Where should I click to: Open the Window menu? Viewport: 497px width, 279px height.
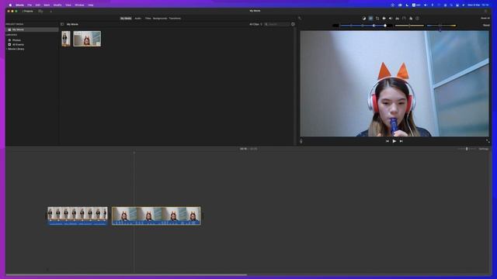pos(79,5)
